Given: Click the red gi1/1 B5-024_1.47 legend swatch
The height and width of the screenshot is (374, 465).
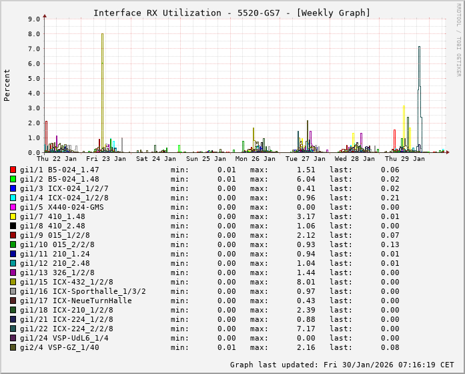Looking at the screenshot, I should [13, 170].
